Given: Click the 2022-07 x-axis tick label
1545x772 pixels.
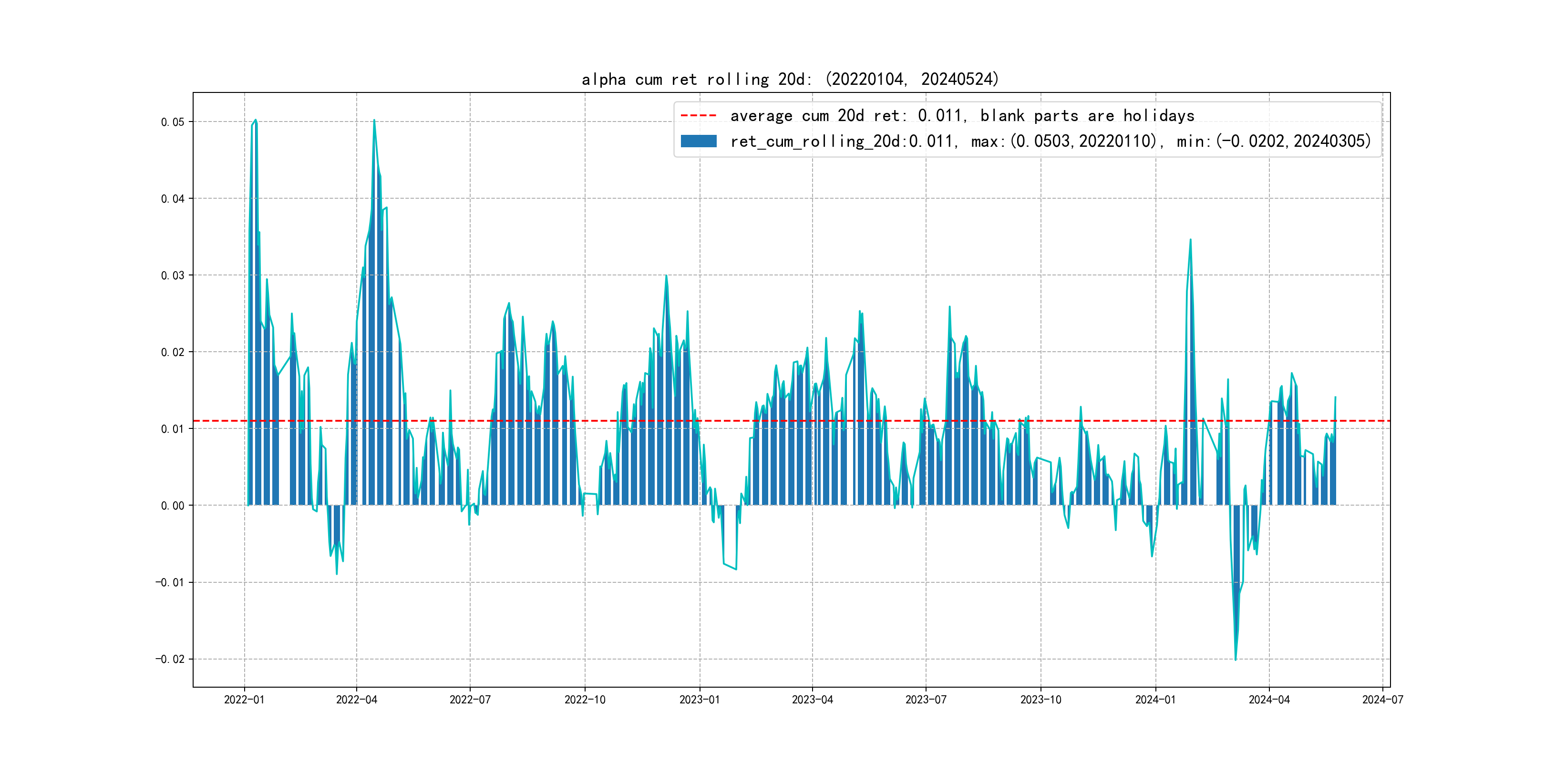Looking at the screenshot, I should coord(470,700).
